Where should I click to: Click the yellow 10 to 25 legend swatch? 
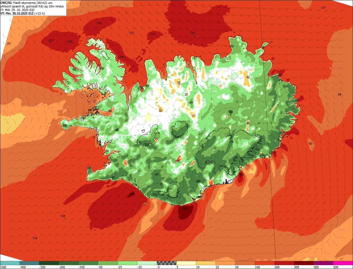(206, 263)
